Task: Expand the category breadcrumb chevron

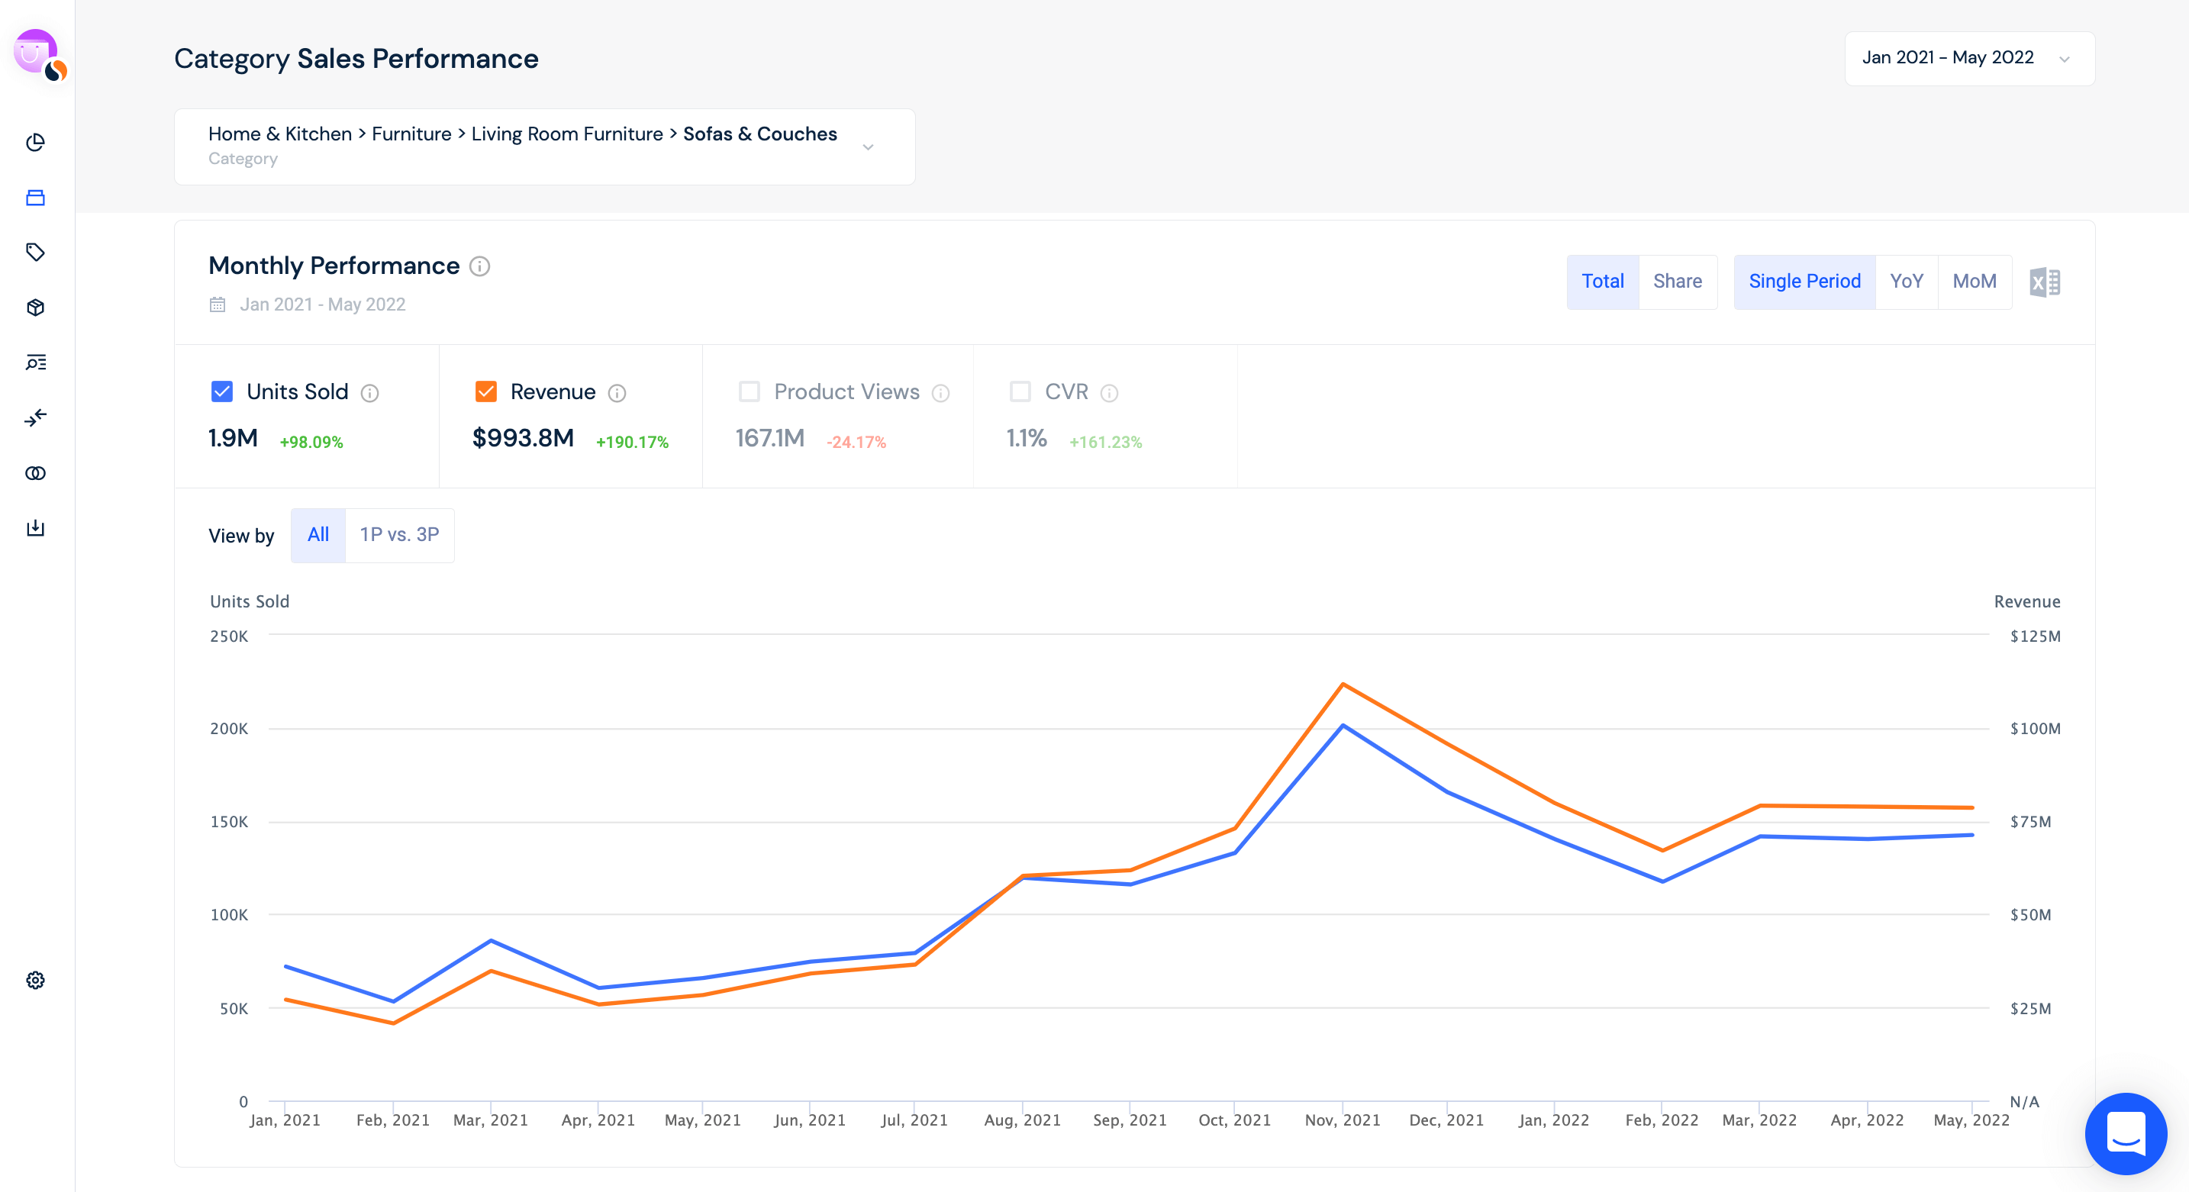Action: [x=868, y=146]
